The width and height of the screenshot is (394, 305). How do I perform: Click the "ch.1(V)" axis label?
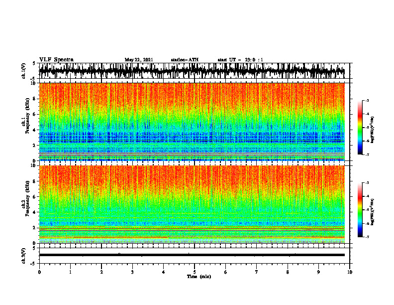coord(24,71)
